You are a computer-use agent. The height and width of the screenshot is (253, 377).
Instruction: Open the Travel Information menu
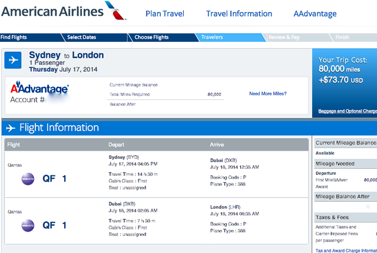pyautogui.click(x=239, y=14)
